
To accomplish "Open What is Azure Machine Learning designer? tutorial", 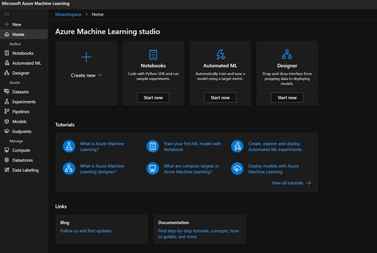I will point(102,168).
